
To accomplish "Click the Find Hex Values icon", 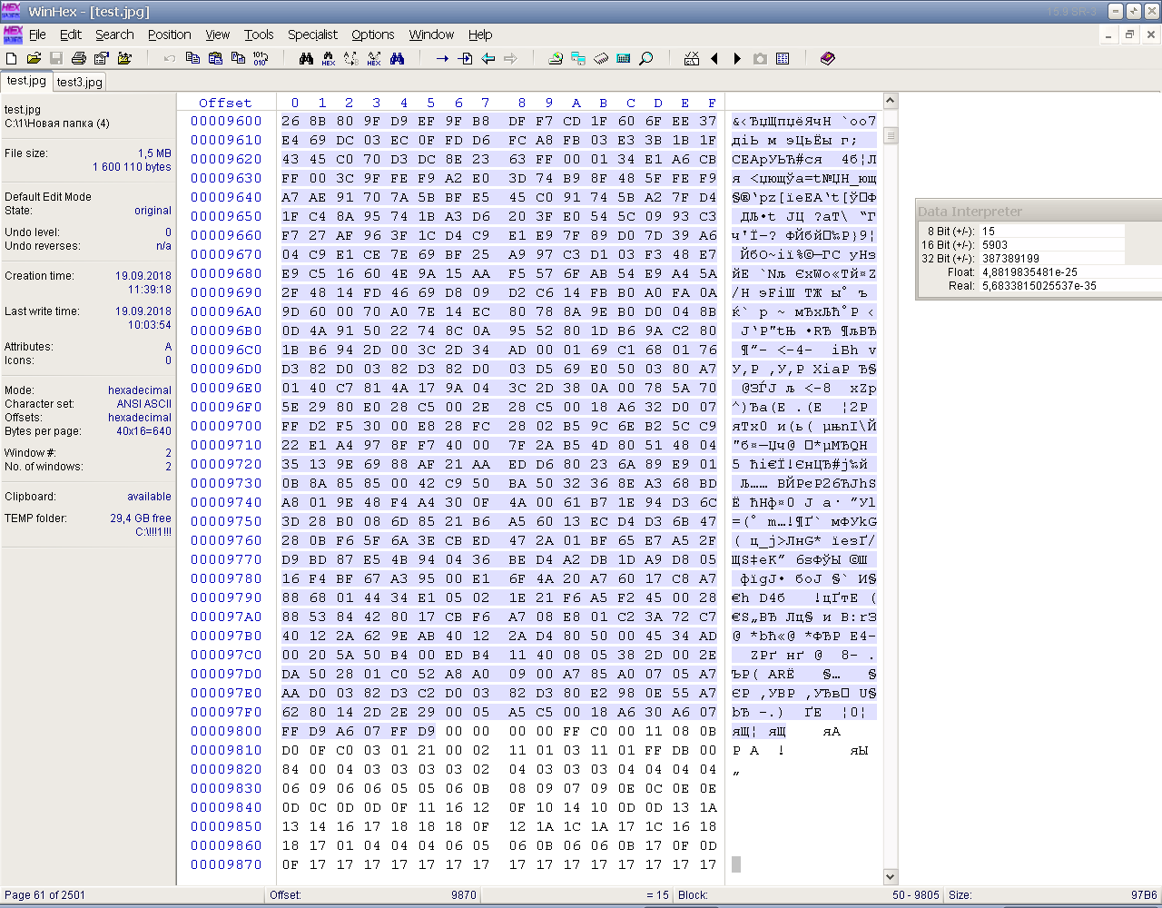I will 329,58.
